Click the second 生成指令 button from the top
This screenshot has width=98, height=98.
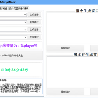click(x=34, y=22)
